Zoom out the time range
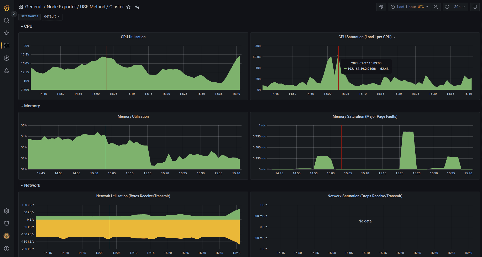The width and height of the screenshot is (482, 257). [436, 7]
